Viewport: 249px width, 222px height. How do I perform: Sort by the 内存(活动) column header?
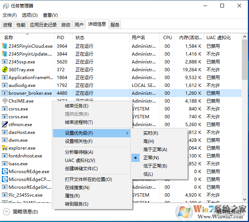point(189,38)
